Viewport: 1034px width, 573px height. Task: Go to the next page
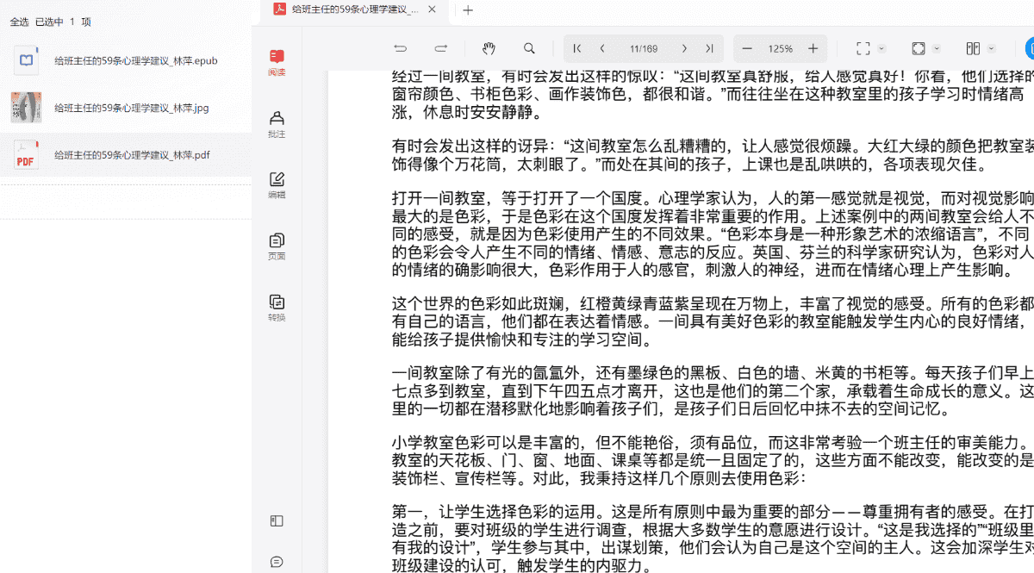point(684,49)
